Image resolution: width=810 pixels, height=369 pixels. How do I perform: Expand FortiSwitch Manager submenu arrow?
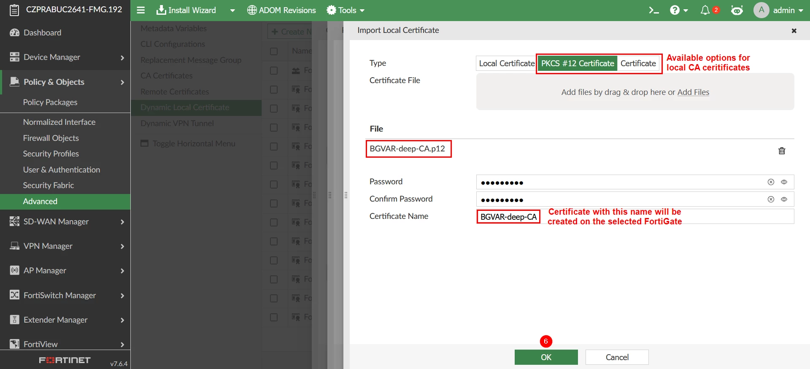click(122, 296)
